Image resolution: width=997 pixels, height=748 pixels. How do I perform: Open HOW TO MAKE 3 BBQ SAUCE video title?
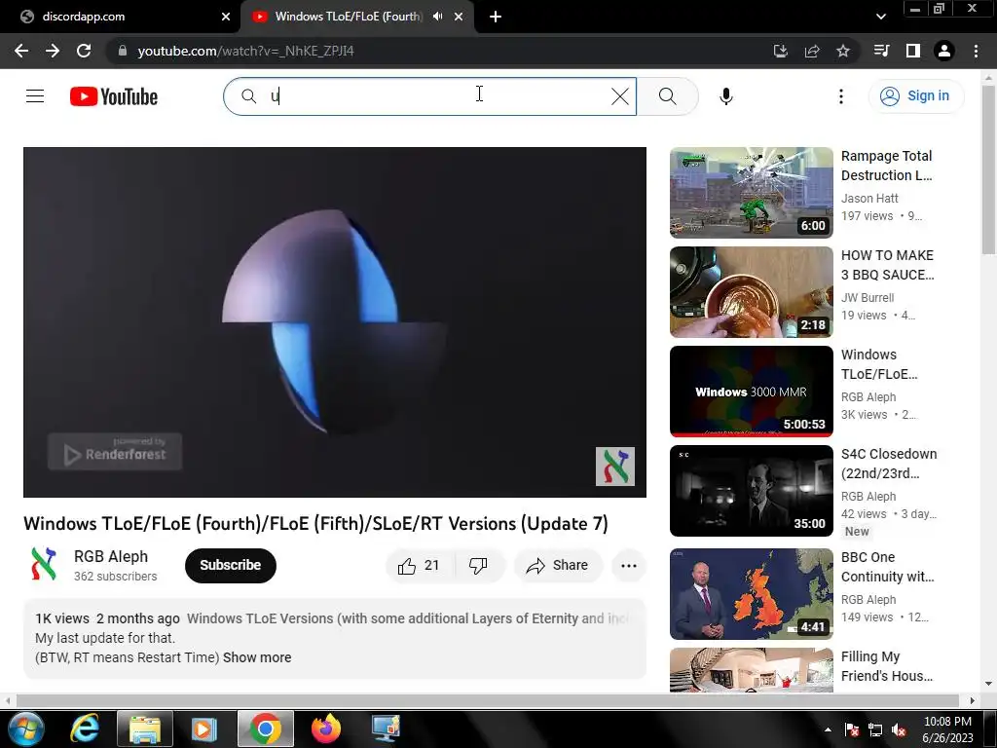888,265
